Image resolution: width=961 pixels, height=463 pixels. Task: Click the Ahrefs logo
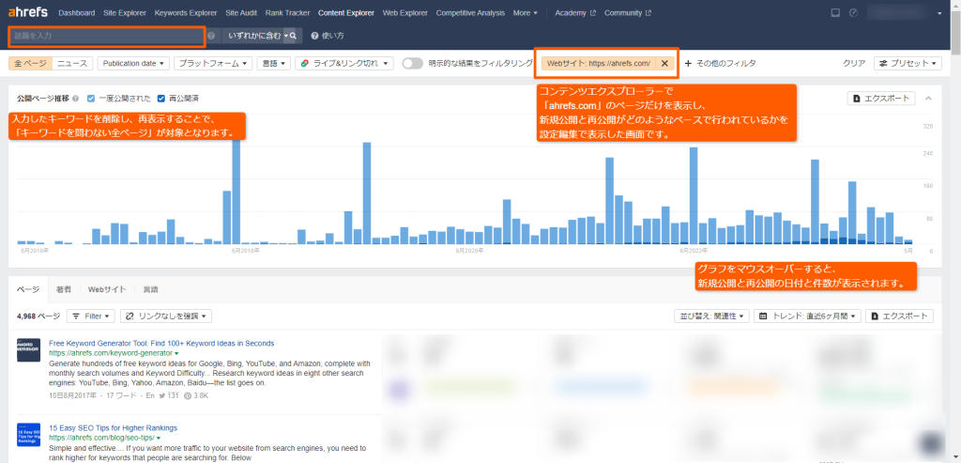(x=27, y=13)
